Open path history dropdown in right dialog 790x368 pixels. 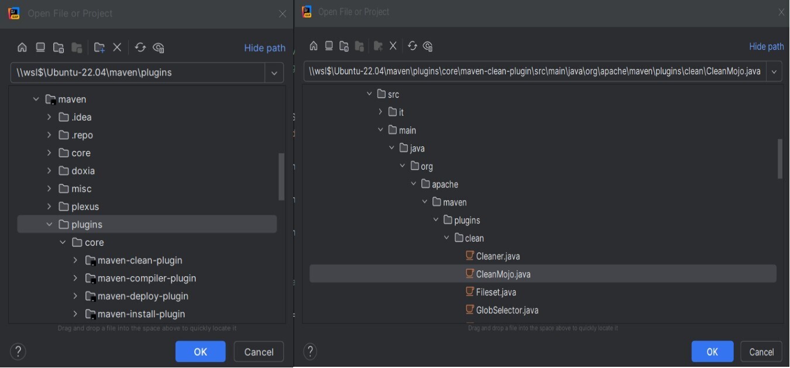[774, 71]
